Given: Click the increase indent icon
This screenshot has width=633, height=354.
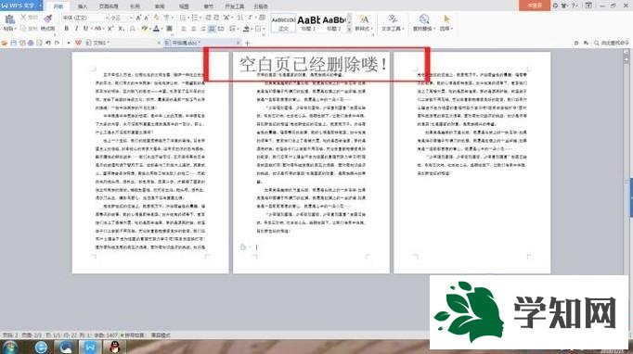Looking at the screenshot, I should click(217, 18).
